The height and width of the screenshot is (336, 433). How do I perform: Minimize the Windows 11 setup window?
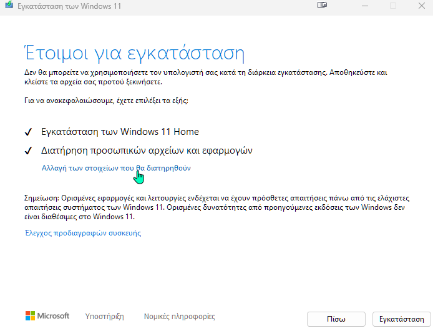tap(365, 6)
